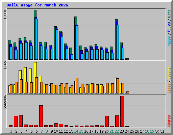The image size is (173, 135).
Task: Click day 28 on the date axis
Action: [147, 131]
